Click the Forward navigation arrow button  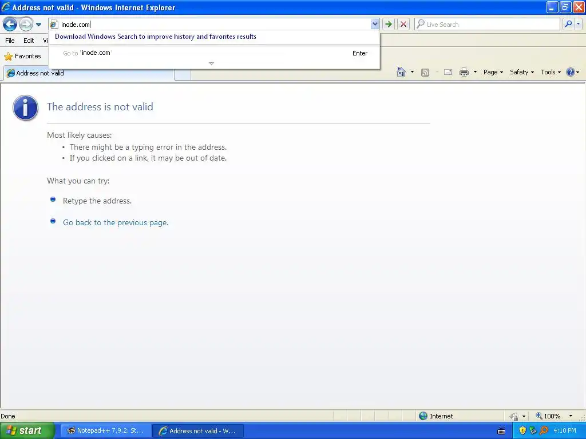tap(26, 25)
